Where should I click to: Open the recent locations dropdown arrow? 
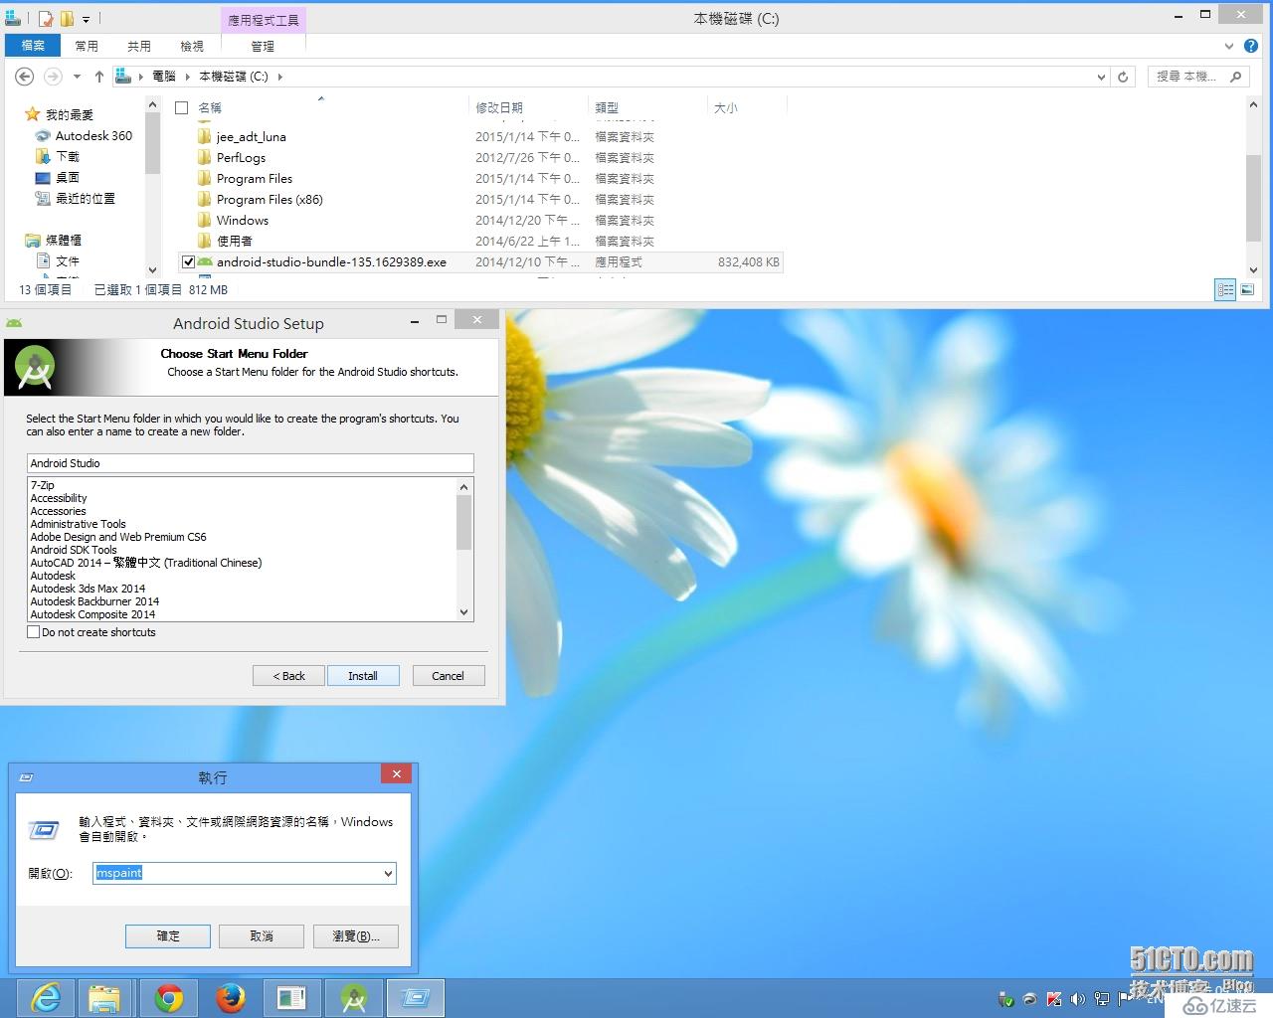(77, 77)
